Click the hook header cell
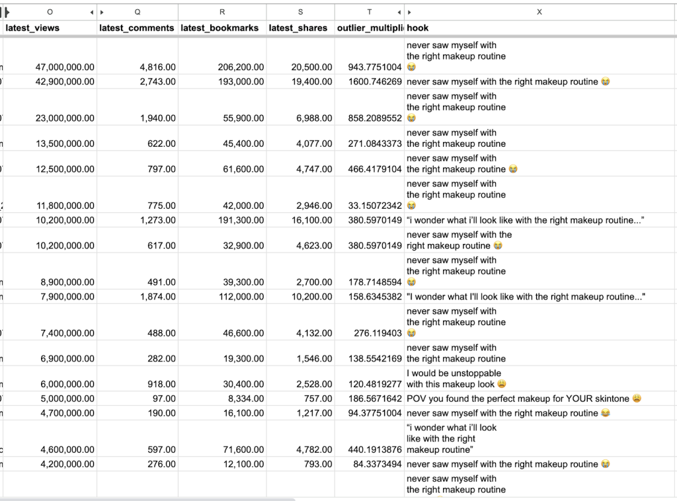This screenshot has width=677, height=501. pyautogui.click(x=539, y=28)
